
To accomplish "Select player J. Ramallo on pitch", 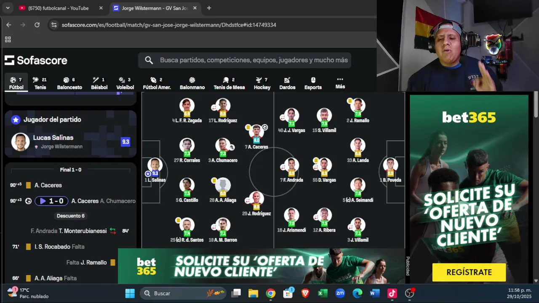I will (x=358, y=111).
